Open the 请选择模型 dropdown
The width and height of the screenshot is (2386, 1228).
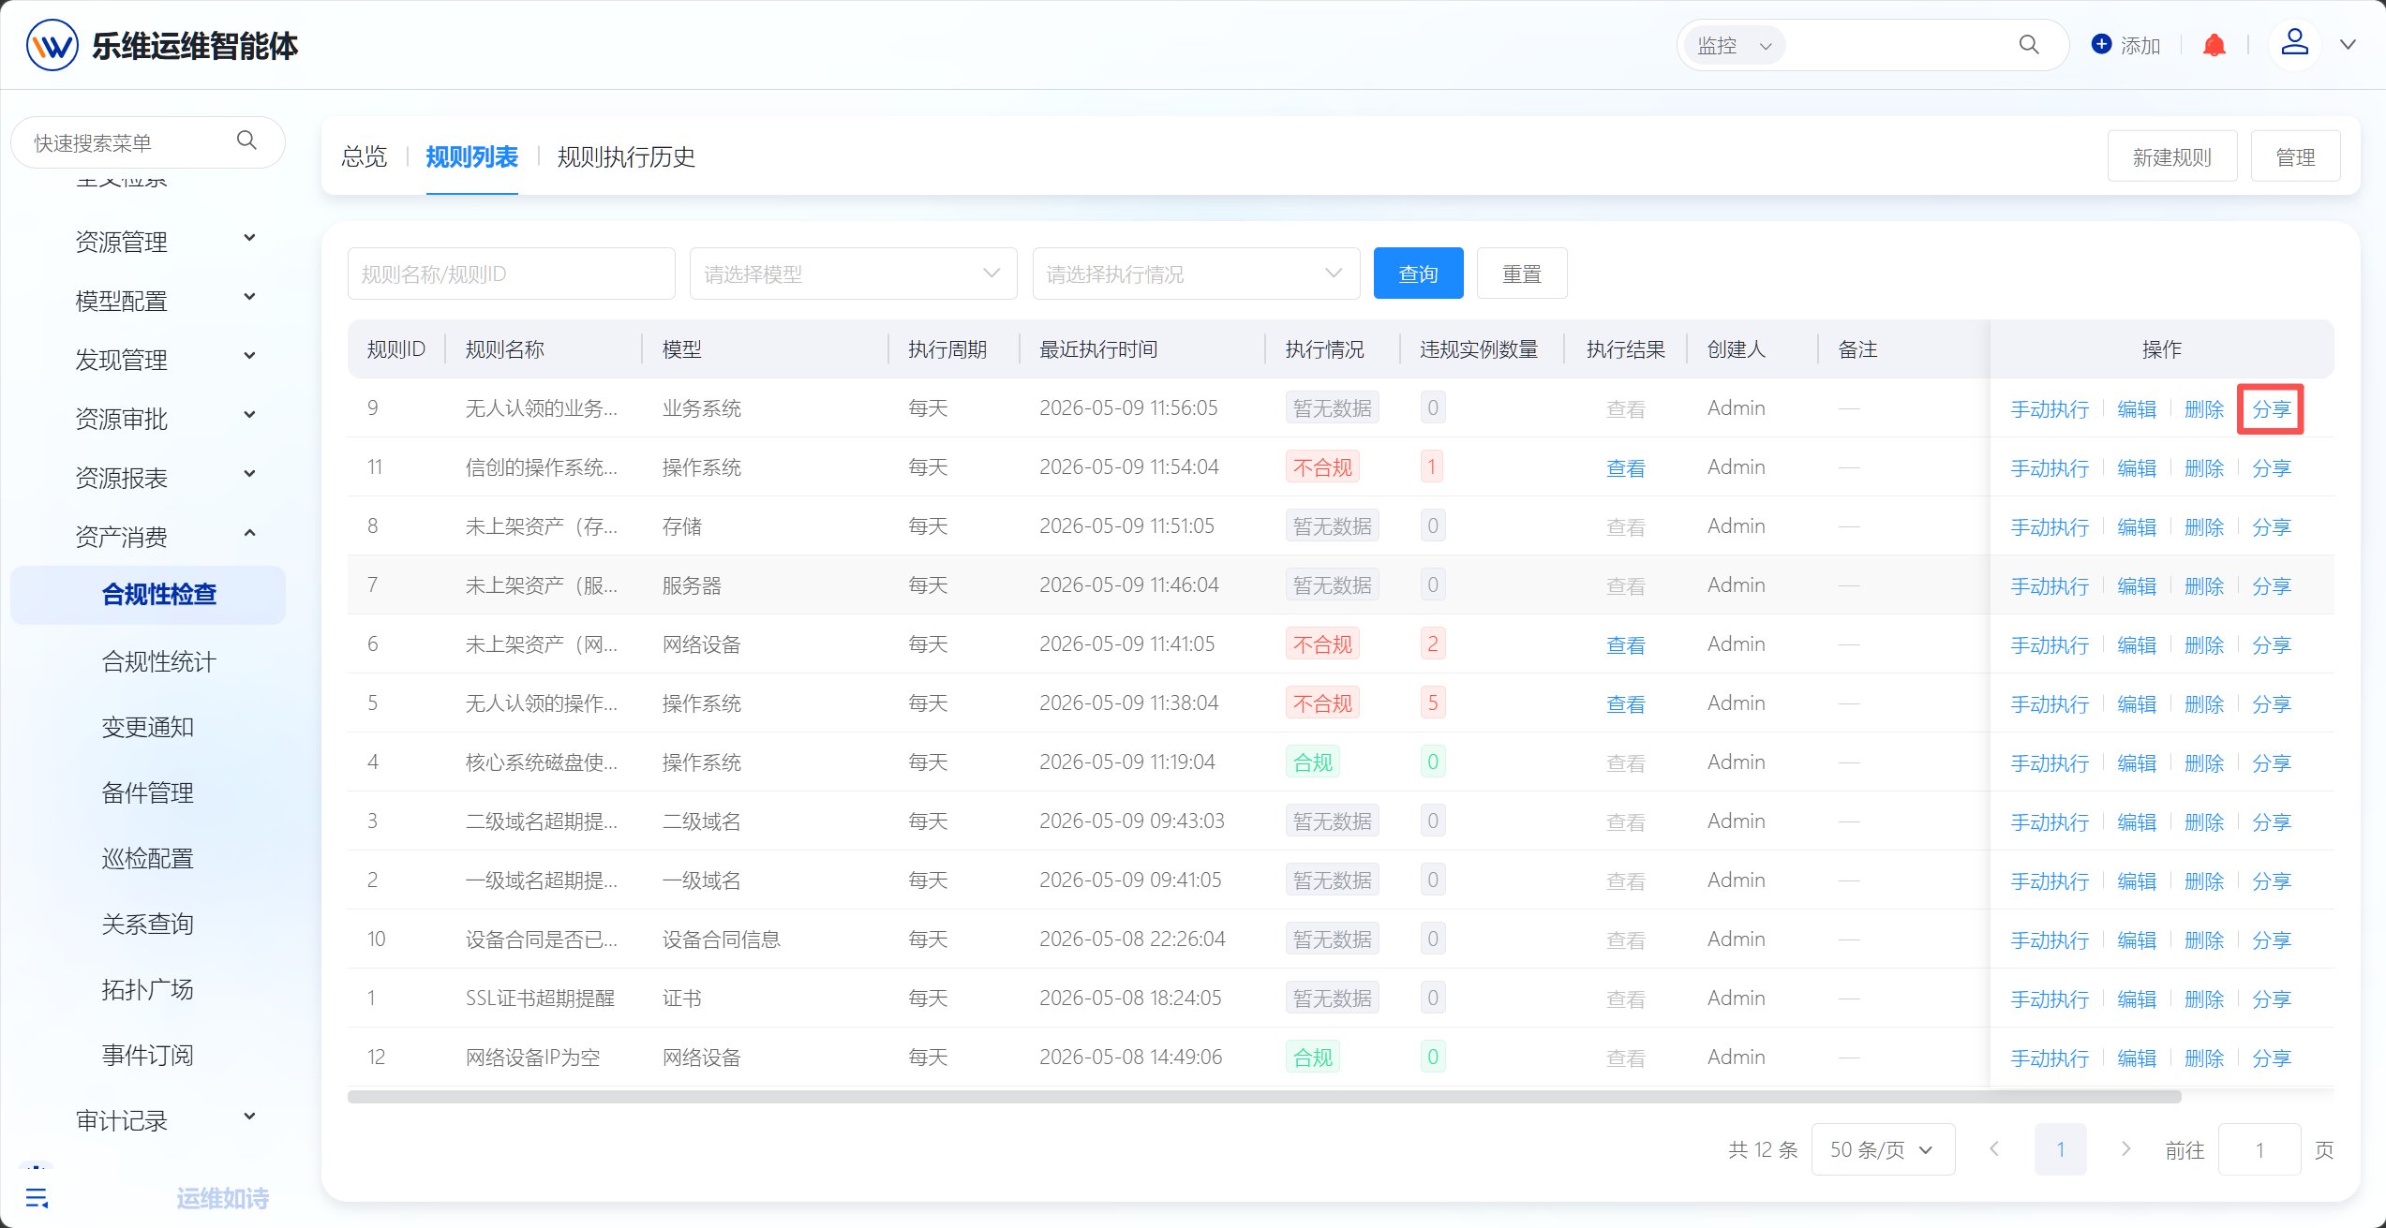click(x=853, y=274)
